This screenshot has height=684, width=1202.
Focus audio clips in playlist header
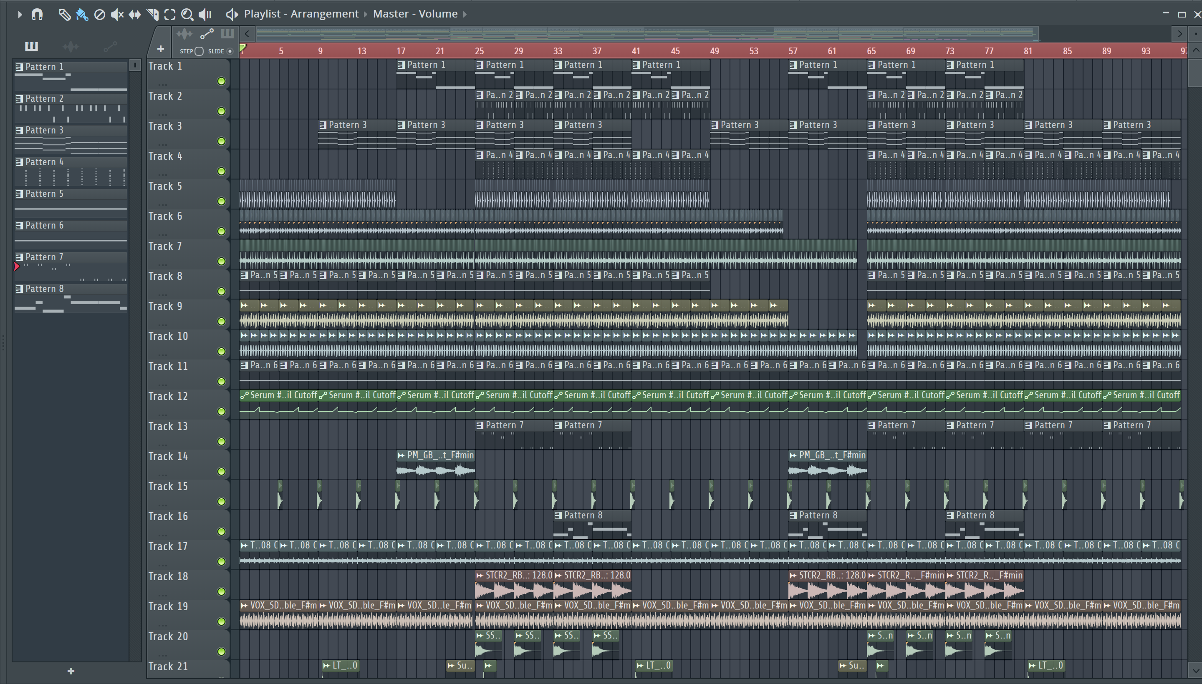[x=184, y=34]
